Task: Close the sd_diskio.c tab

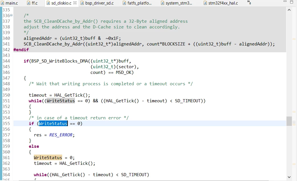Action: click(75, 3)
